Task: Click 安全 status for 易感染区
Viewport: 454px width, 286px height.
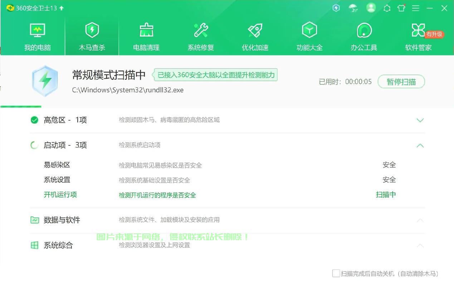Action: [389, 165]
